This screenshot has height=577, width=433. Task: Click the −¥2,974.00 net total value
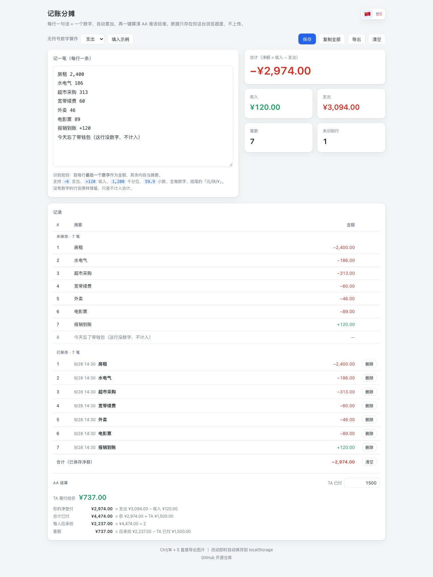[280, 71]
